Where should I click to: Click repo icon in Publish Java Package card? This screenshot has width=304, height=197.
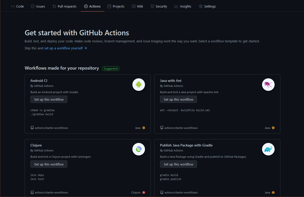[162, 192]
